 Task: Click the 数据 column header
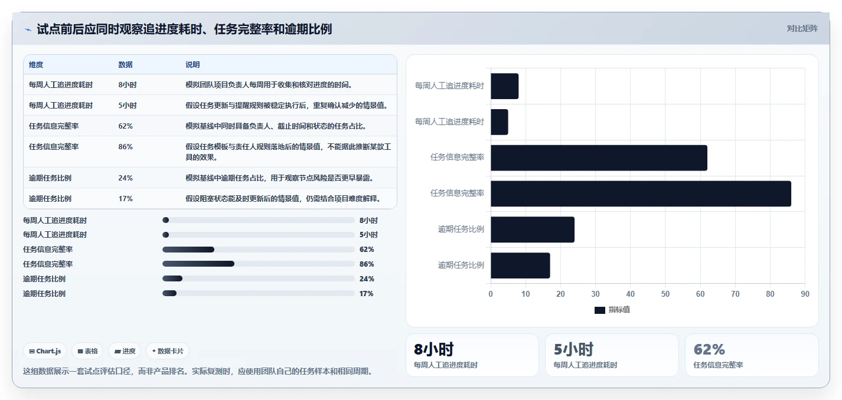pos(125,65)
